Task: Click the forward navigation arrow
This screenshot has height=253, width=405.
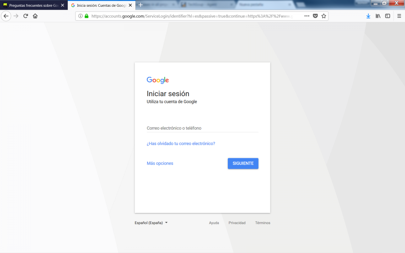Action: (16, 16)
